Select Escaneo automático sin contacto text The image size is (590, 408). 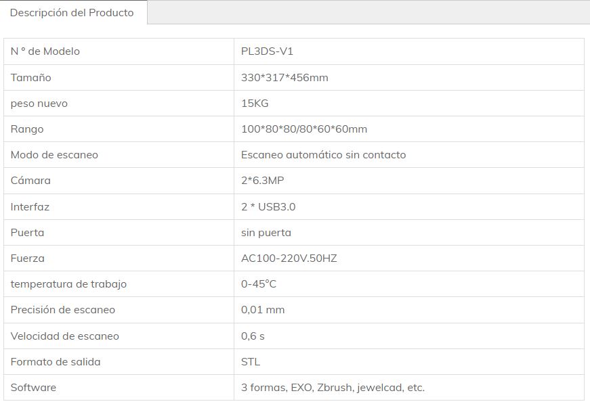[323, 155]
